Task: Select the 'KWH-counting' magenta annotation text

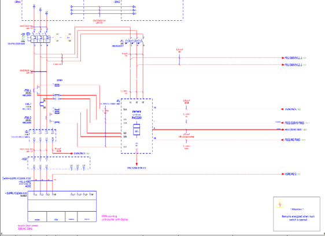Action: [109, 216]
